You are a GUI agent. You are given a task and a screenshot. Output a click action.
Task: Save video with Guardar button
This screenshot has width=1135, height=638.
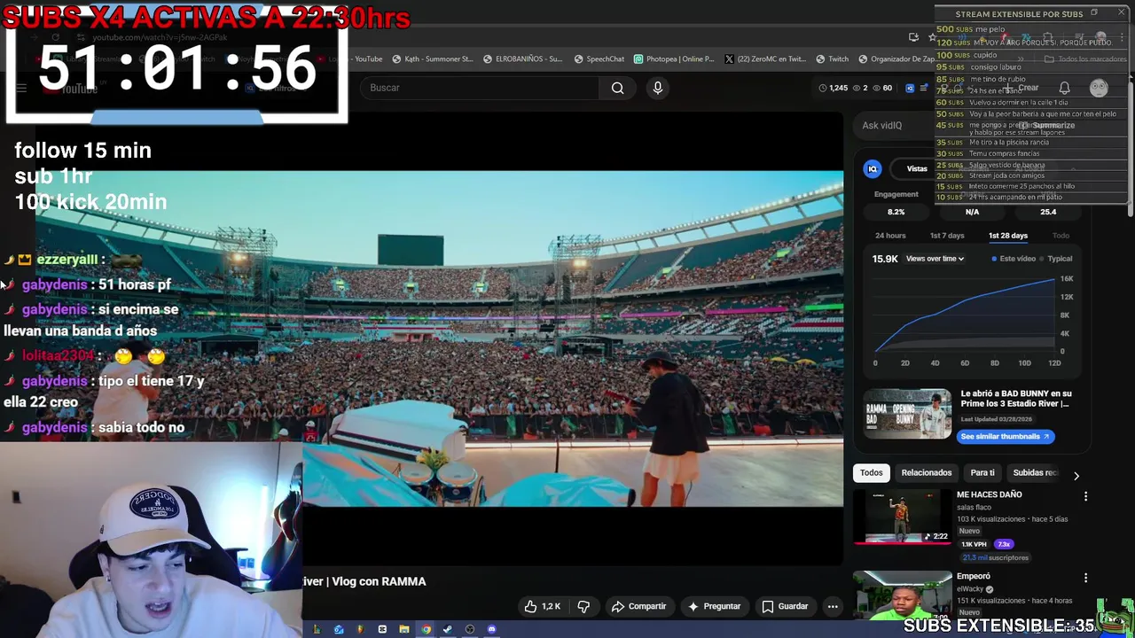click(785, 606)
